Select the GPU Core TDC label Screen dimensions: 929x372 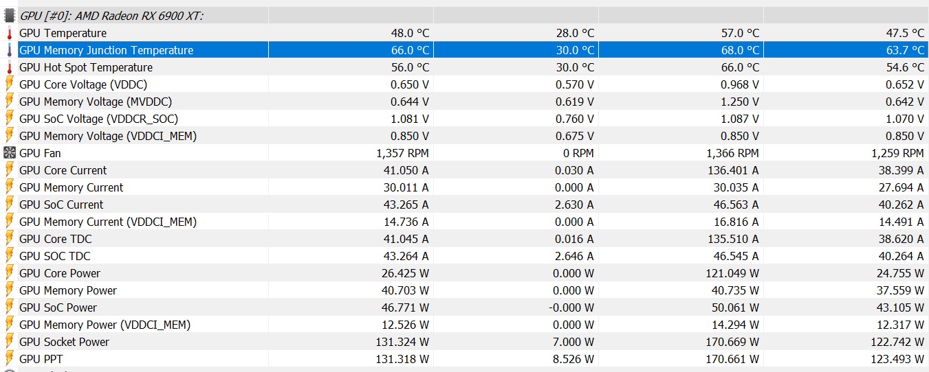coord(55,239)
